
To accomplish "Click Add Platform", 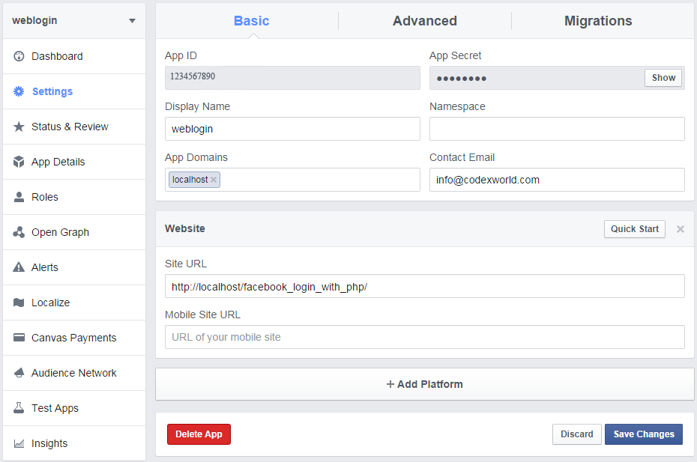I will point(424,384).
